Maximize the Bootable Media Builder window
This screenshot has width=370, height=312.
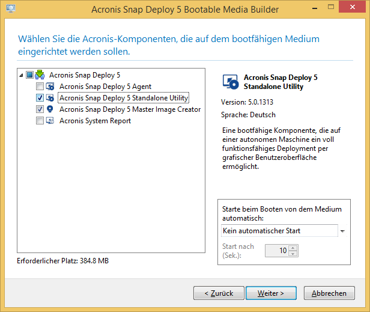click(x=331, y=7)
